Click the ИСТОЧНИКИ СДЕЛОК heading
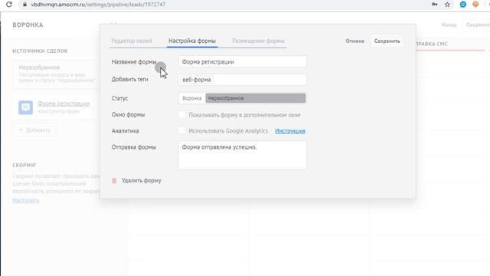Viewport: 490px width, 276px height. [x=40, y=51]
